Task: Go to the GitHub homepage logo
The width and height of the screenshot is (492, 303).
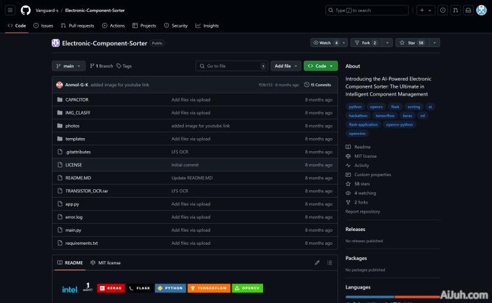Action: tap(26, 10)
